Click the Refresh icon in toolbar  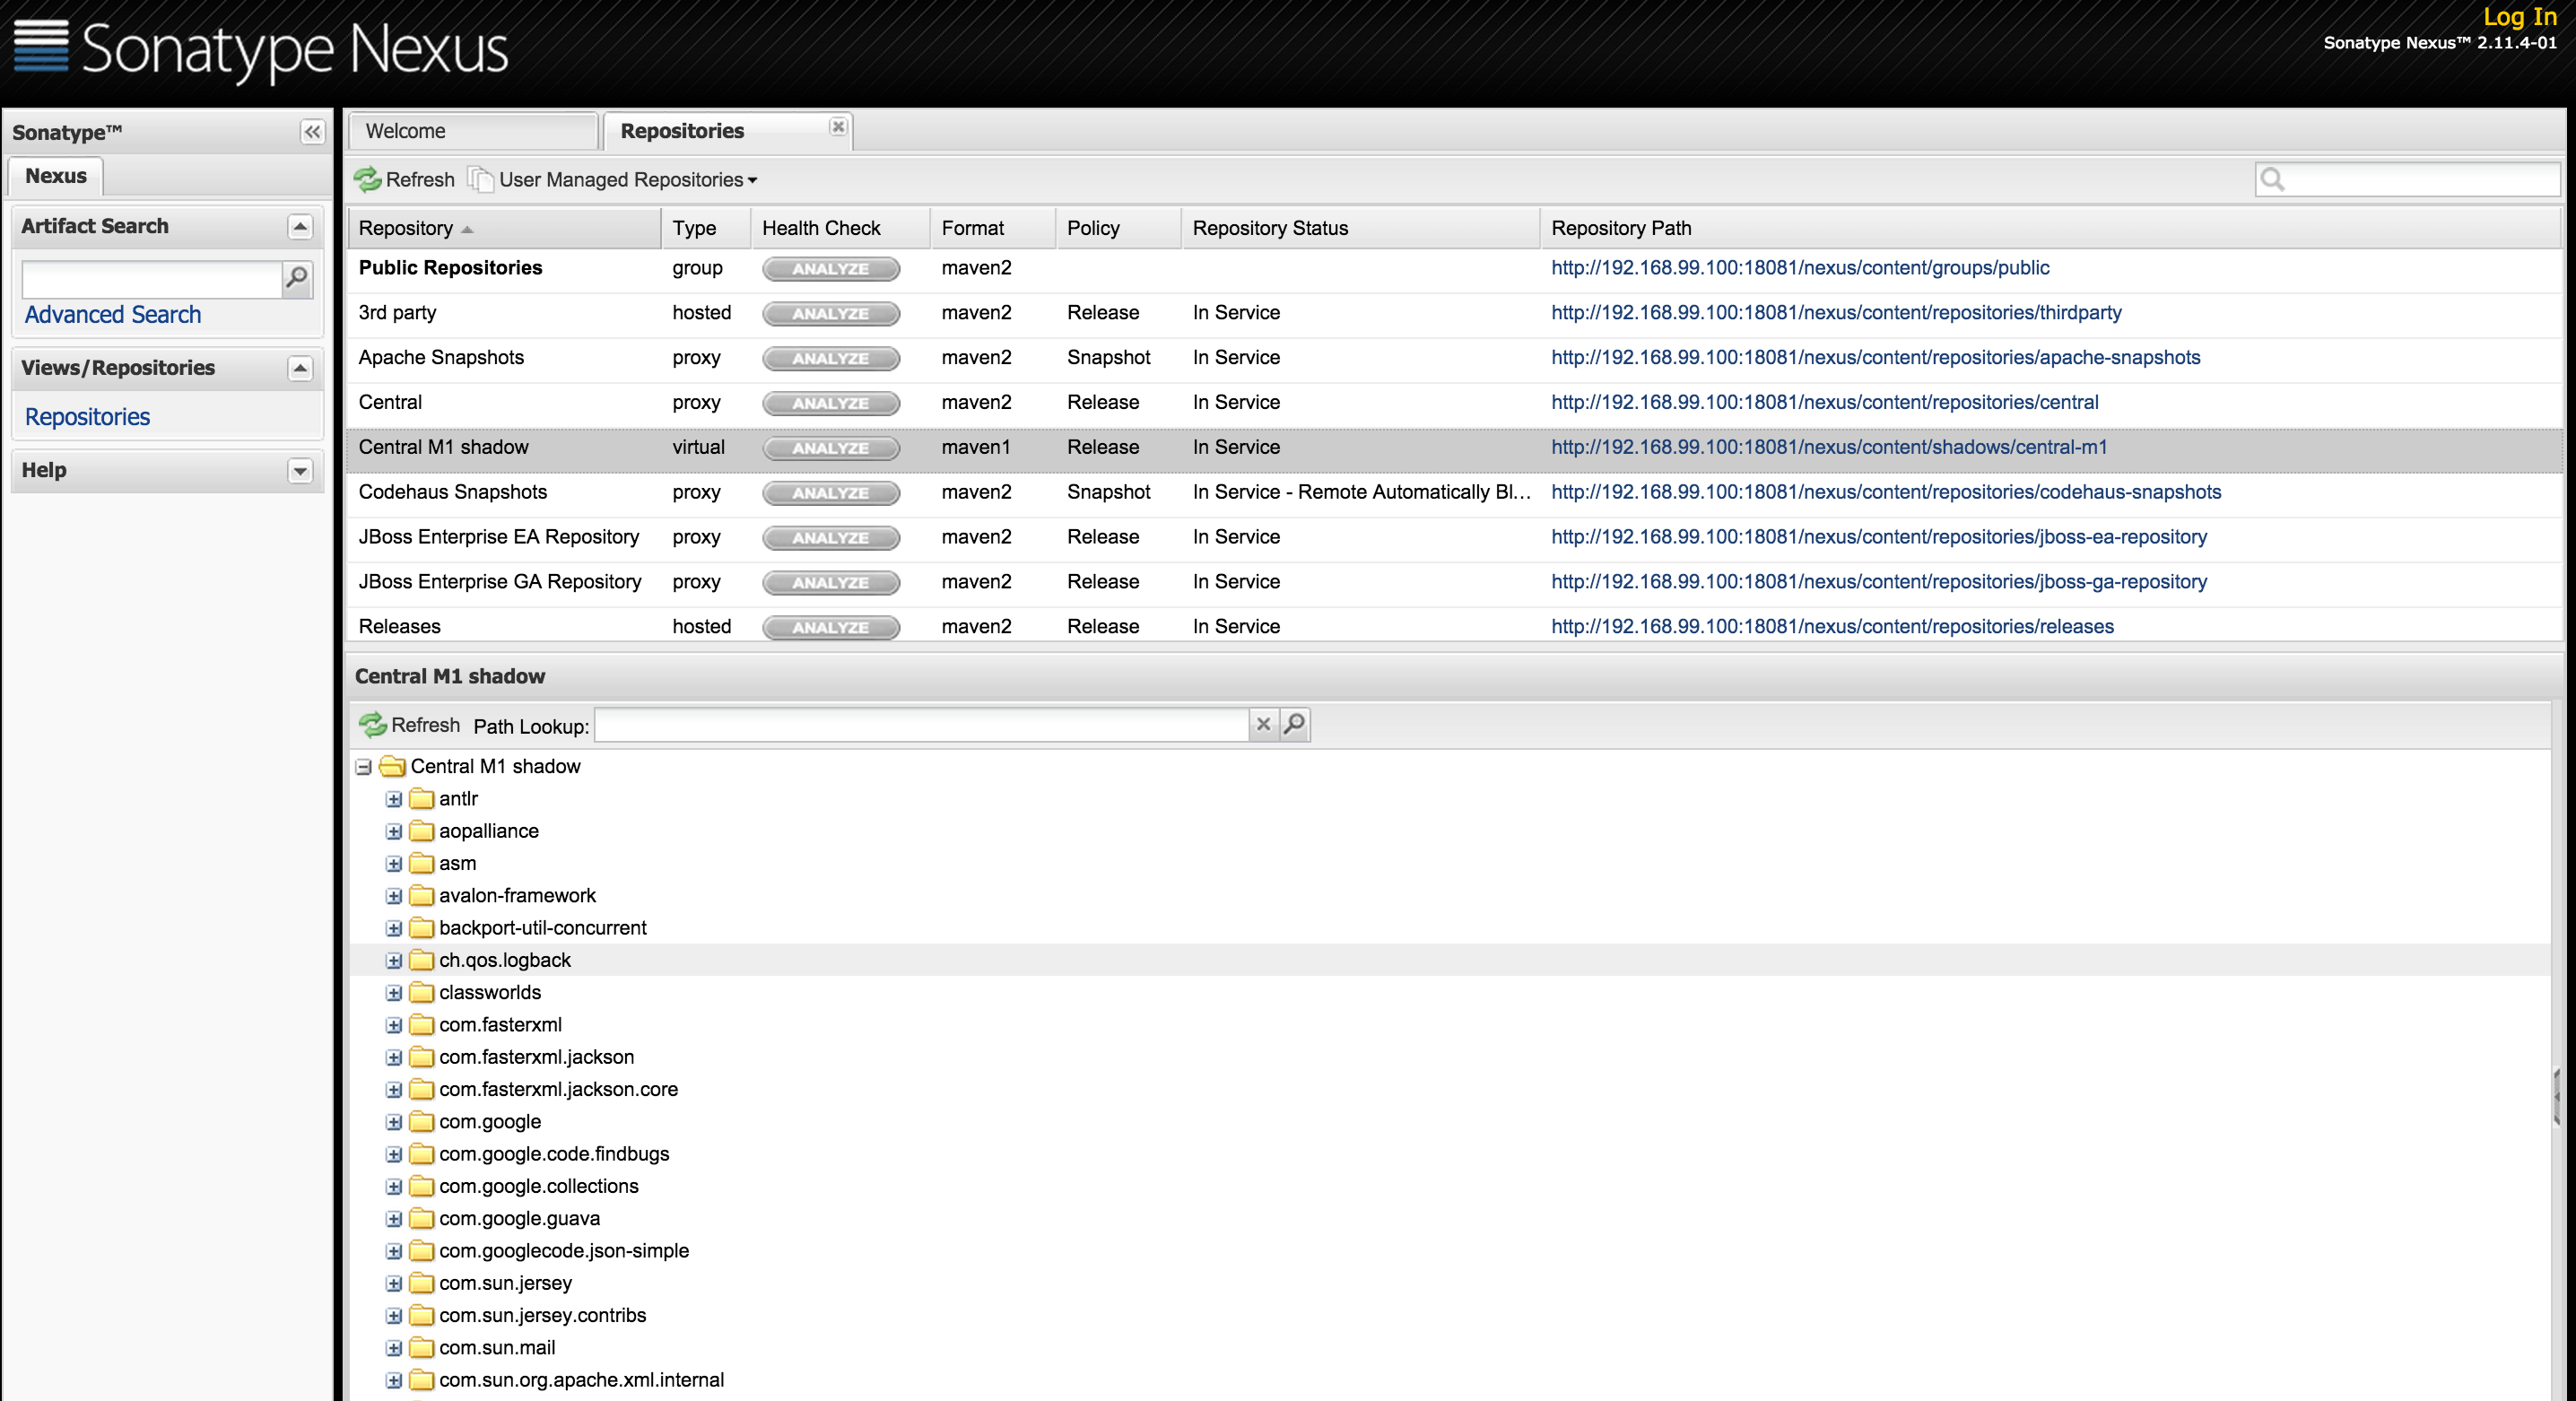click(x=368, y=178)
